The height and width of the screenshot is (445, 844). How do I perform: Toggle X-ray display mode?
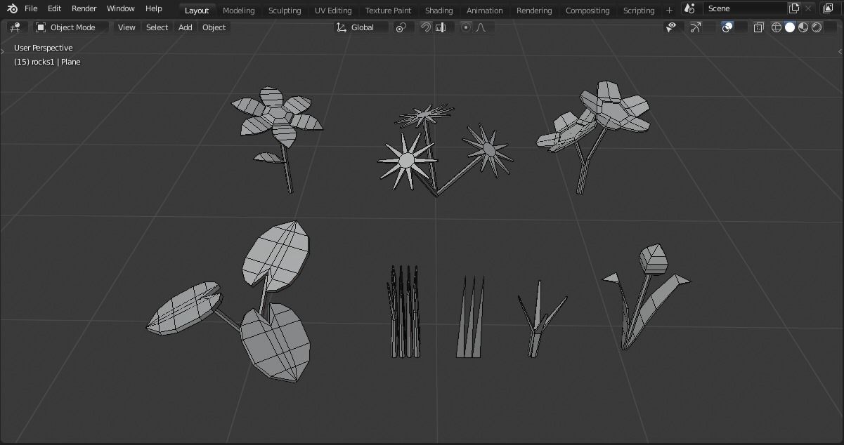tap(759, 27)
